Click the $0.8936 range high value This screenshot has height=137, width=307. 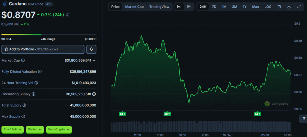pyautogui.click(x=91, y=39)
